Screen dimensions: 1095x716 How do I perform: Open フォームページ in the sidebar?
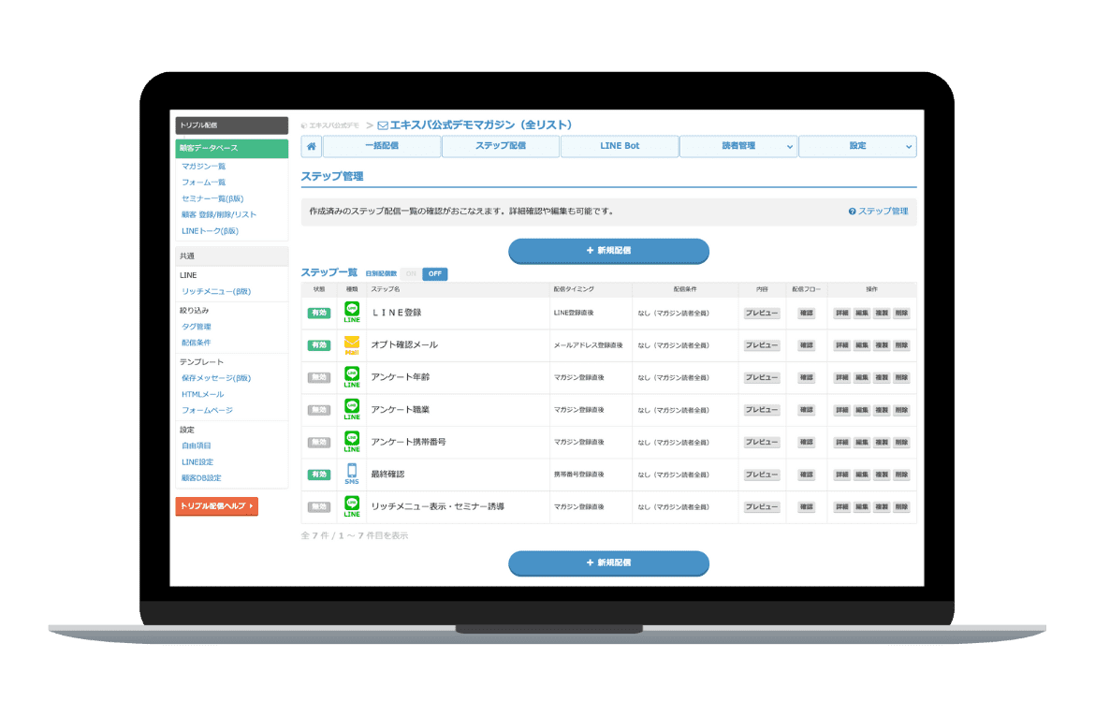coord(208,410)
